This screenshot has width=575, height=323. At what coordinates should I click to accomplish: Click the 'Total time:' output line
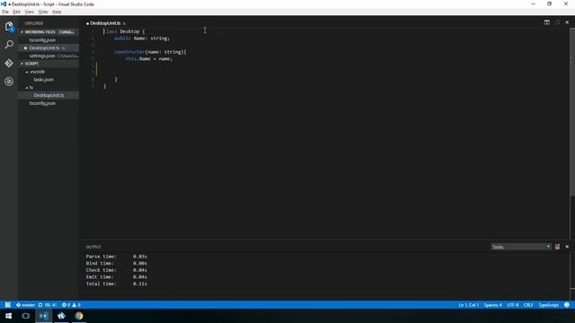[x=117, y=284]
